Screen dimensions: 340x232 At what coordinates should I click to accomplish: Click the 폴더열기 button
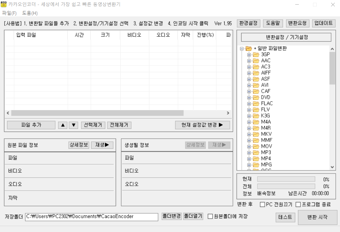[x=193, y=216]
